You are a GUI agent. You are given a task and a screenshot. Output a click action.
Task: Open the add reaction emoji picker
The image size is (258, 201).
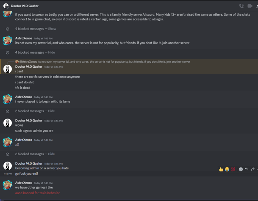click(x=241, y=169)
